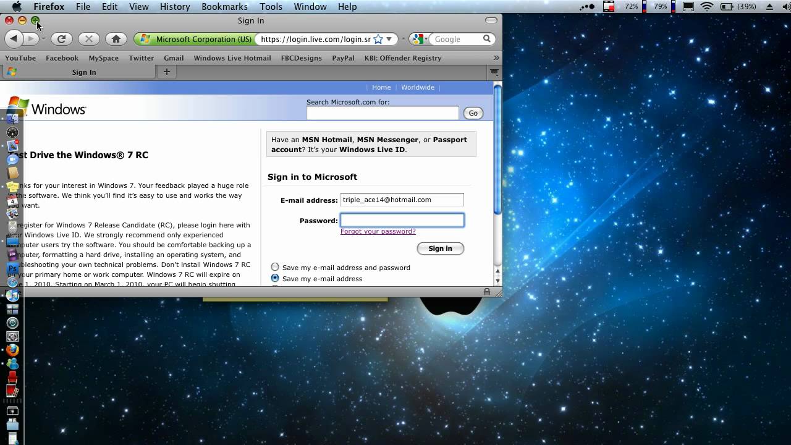Open the Forgot your password link

click(378, 231)
